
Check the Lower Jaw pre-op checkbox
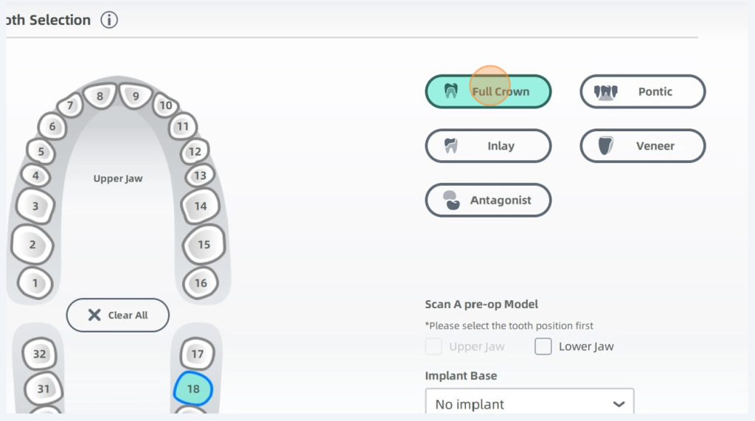pyautogui.click(x=543, y=347)
